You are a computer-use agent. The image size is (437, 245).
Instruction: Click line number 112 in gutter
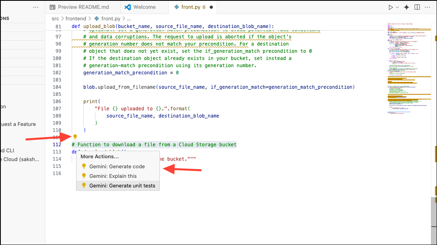click(x=57, y=145)
